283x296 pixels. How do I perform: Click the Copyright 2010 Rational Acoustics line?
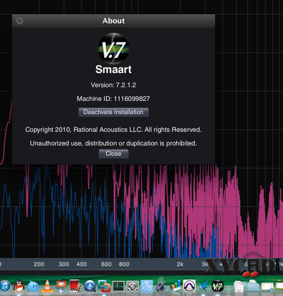[x=113, y=130]
